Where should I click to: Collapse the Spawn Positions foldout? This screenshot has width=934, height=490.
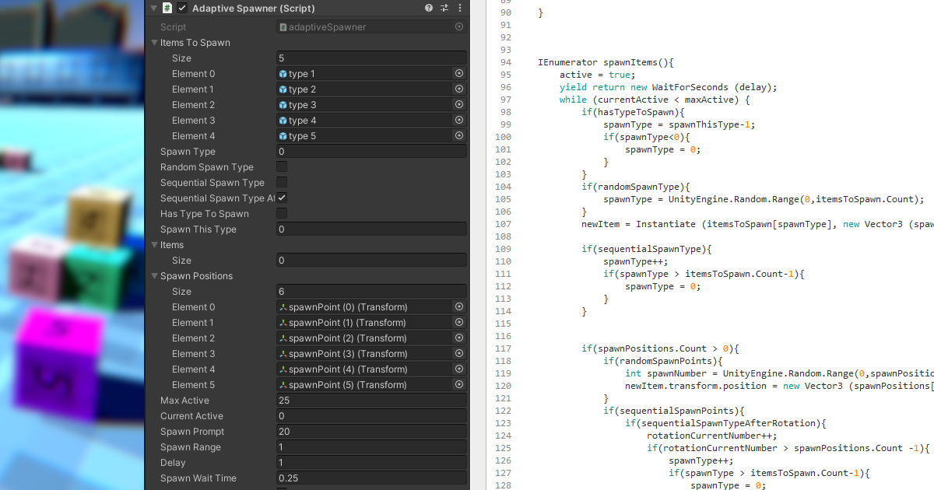pyautogui.click(x=155, y=275)
